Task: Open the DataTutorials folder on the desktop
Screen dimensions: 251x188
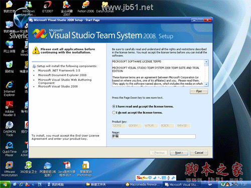Action: [x=105, y=7]
